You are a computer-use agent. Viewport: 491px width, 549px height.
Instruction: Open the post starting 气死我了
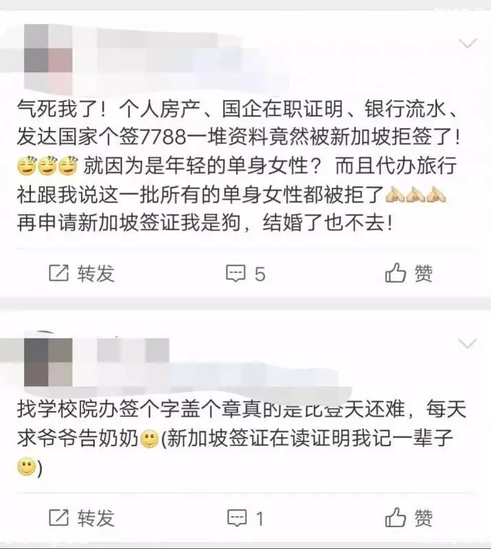[x=239, y=165]
